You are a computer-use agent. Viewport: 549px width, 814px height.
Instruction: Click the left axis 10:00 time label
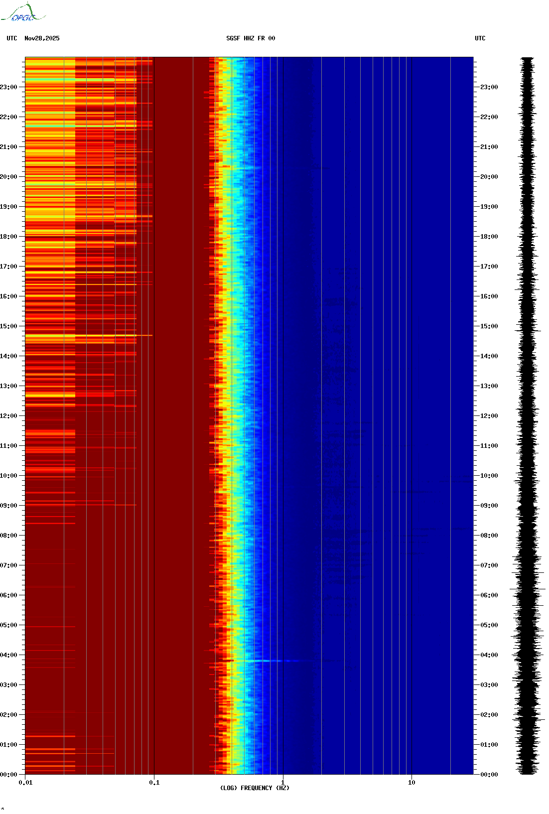click(x=8, y=476)
